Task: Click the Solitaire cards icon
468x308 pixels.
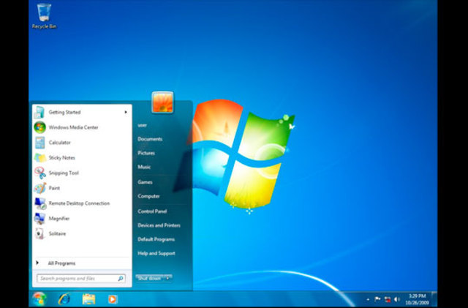Action: (39, 233)
